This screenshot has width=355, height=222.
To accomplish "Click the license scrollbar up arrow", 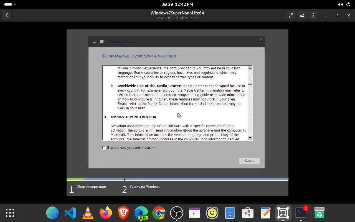I will (250, 68).
